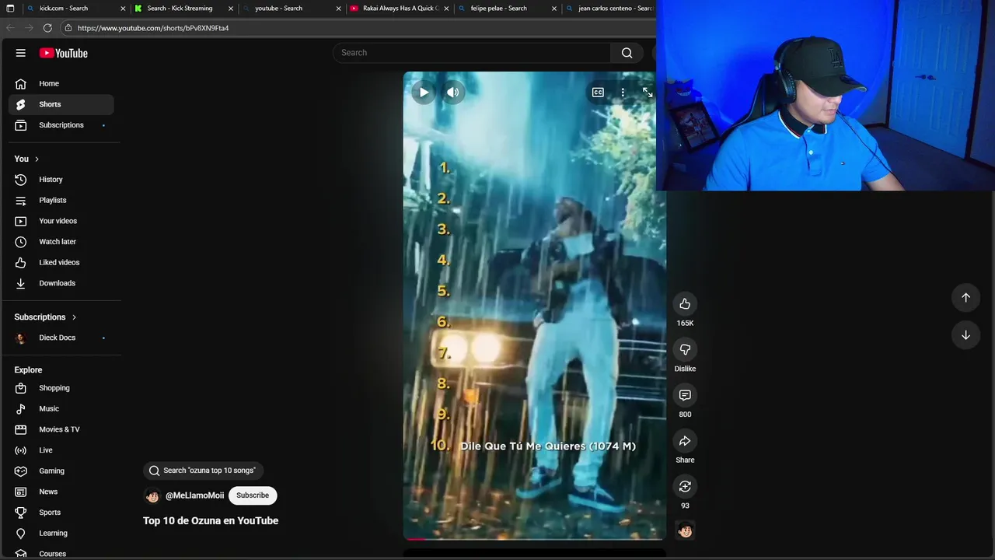995x560 pixels.
Task: Open the remix button showing 93
Action: click(685, 487)
